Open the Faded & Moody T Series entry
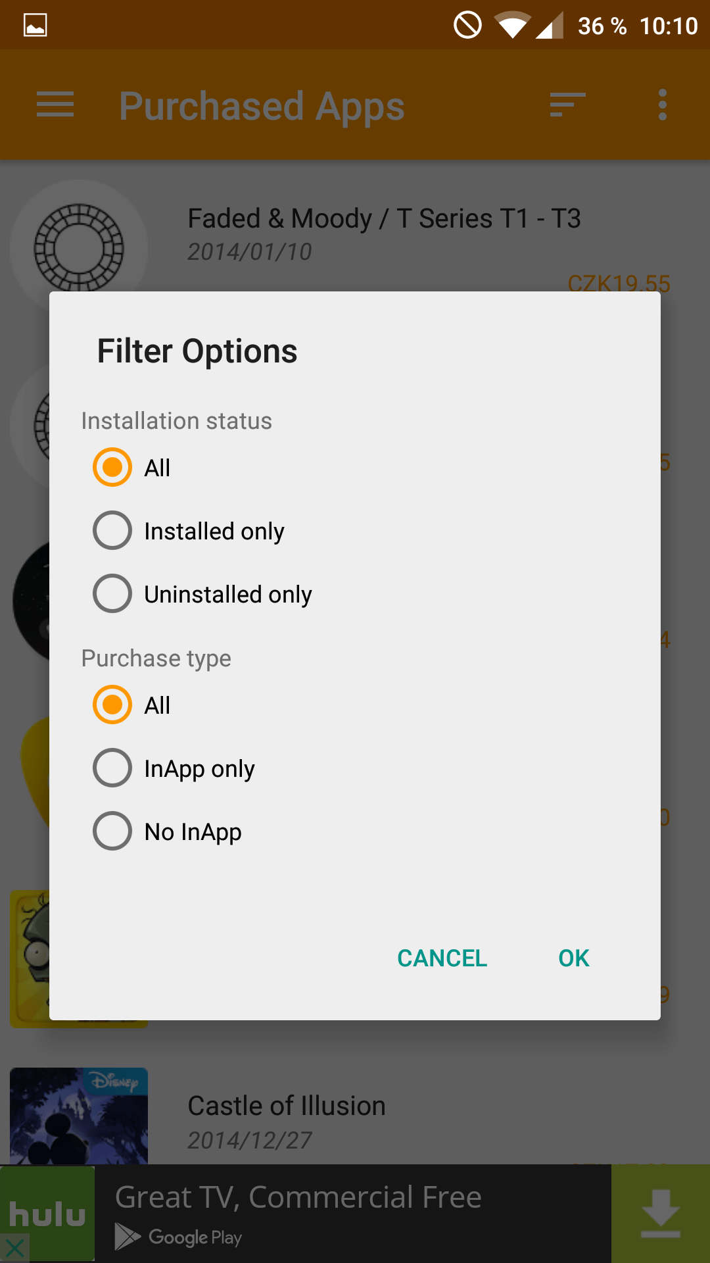 coord(384,219)
